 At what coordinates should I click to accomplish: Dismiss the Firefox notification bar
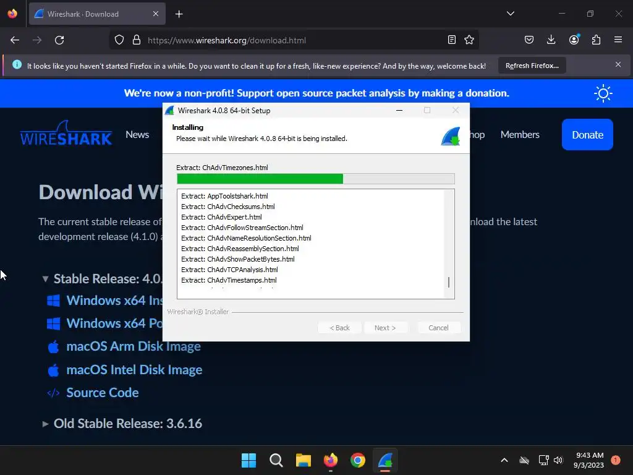pos(618,64)
